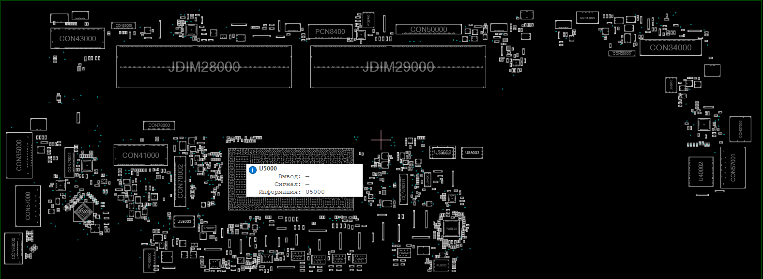
Task: Select the small CON78000 connector
Action: [x=159, y=125]
